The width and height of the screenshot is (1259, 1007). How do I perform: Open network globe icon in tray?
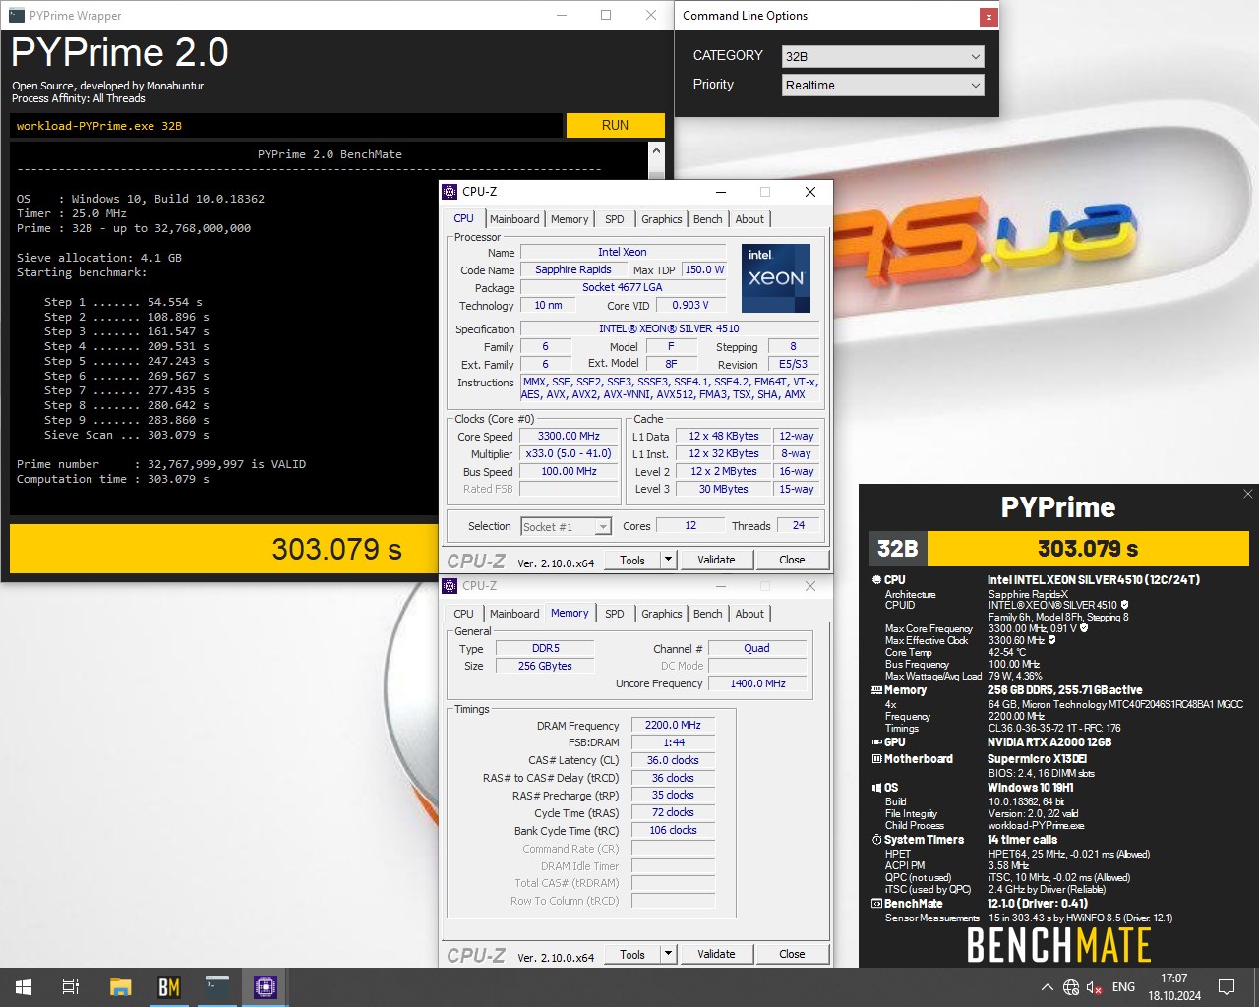1071,987
